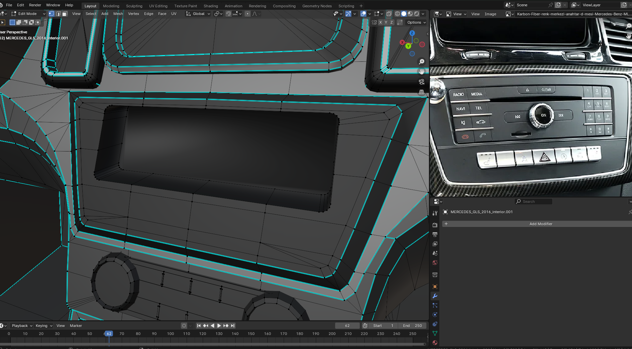The width and height of the screenshot is (632, 349).
Task: Select face select mode icon
Action: click(x=65, y=14)
